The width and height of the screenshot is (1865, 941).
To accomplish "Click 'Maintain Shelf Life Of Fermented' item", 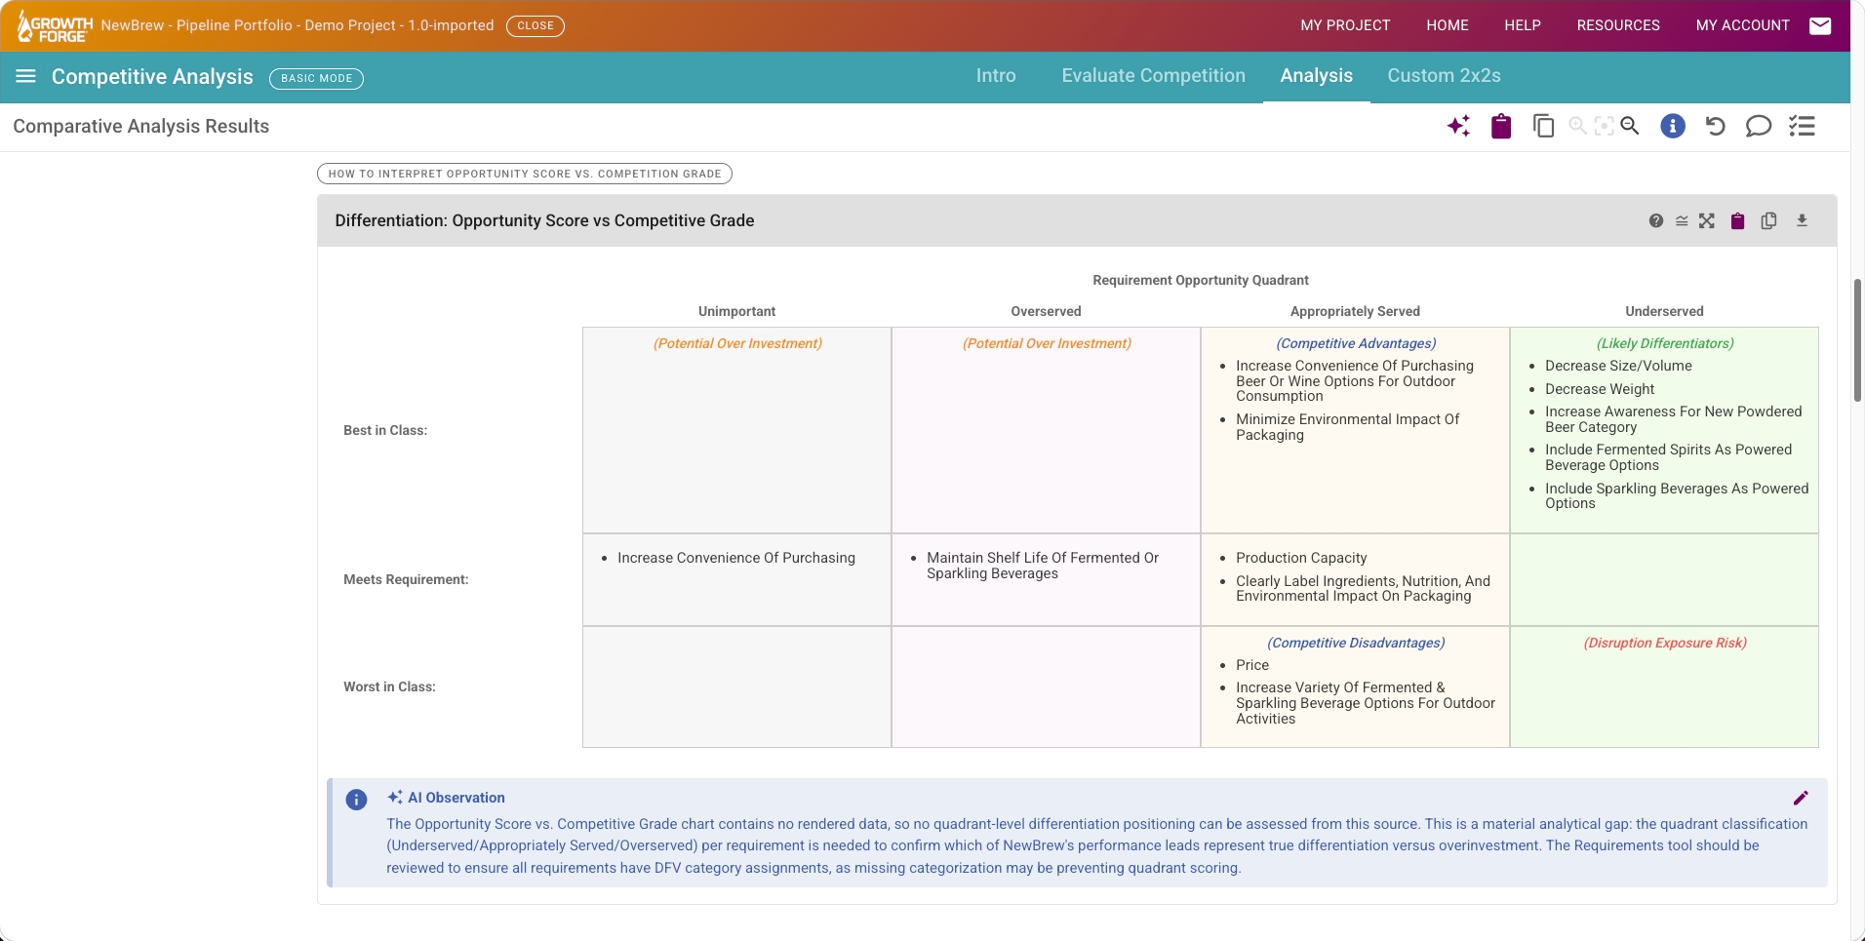I will pyautogui.click(x=1042, y=566).
